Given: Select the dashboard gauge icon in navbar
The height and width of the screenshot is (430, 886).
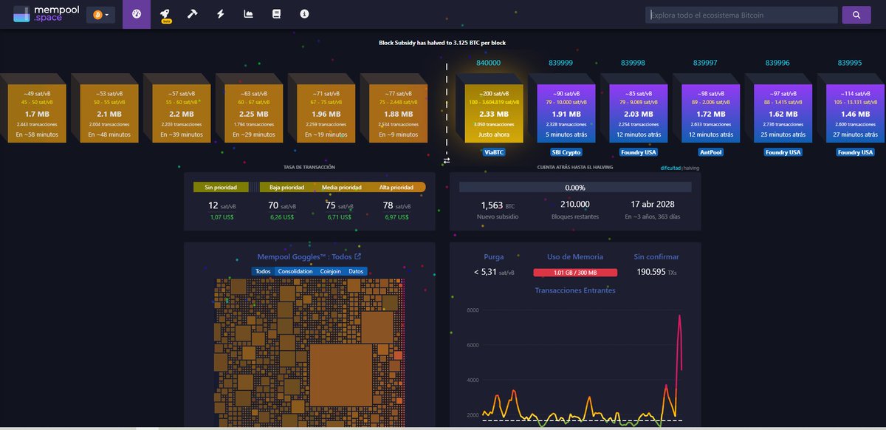Looking at the screenshot, I should pos(137,14).
